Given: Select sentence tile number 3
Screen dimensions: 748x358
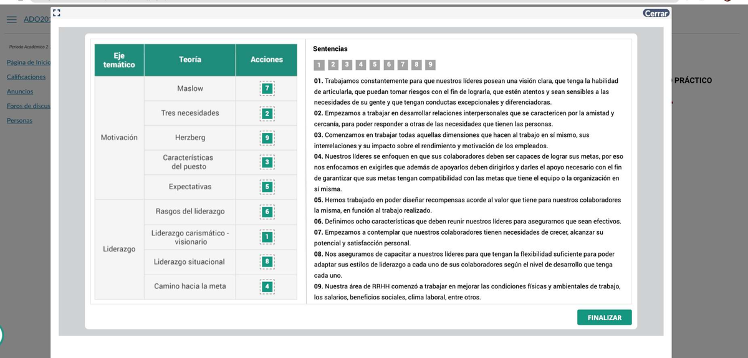Looking at the screenshot, I should [x=347, y=64].
